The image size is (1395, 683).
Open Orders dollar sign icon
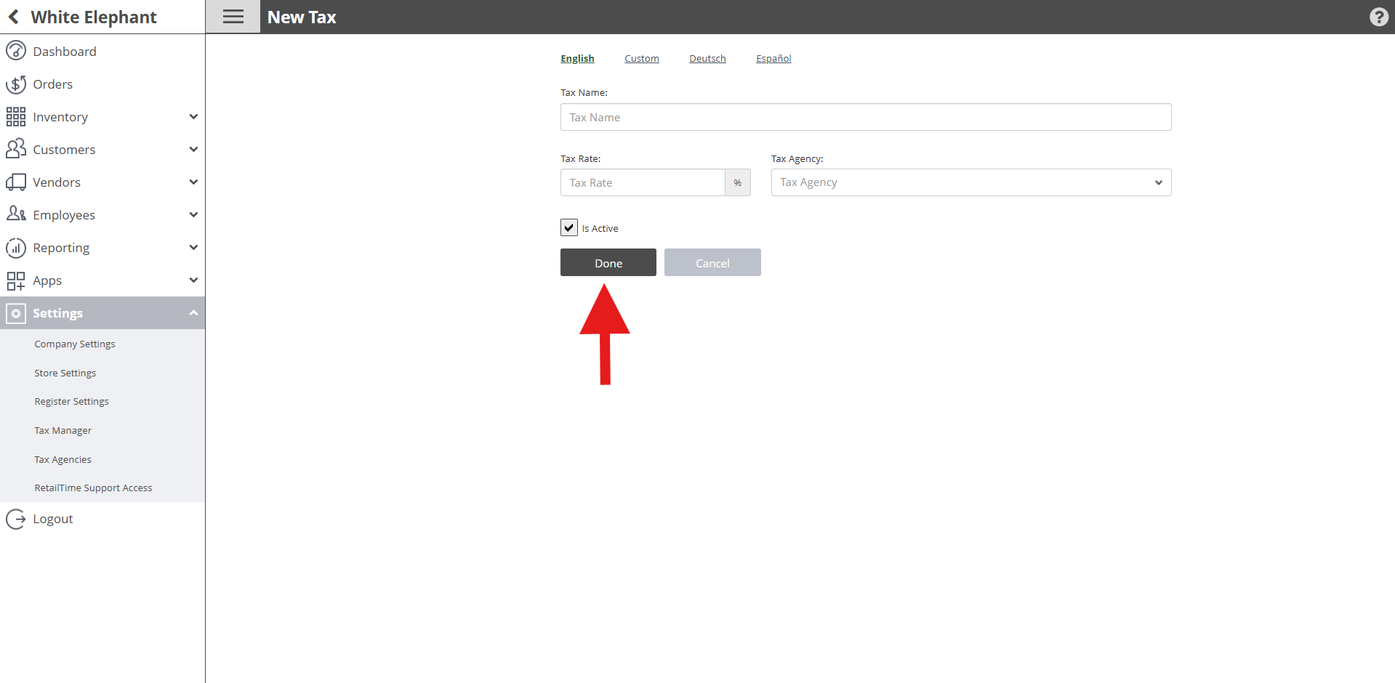pyautogui.click(x=16, y=84)
